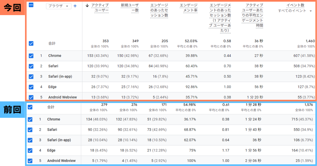Click Safari engagement rate 60.43%
This screenshot has width=317, height=166.
(191, 66)
